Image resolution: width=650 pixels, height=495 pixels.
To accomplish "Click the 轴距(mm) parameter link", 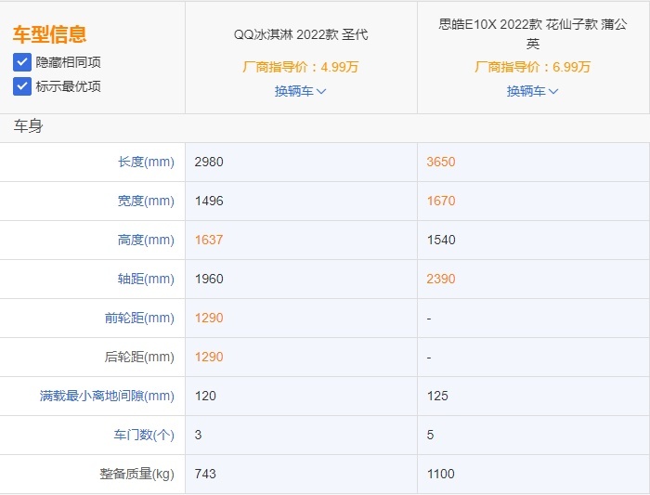I will [x=146, y=279].
